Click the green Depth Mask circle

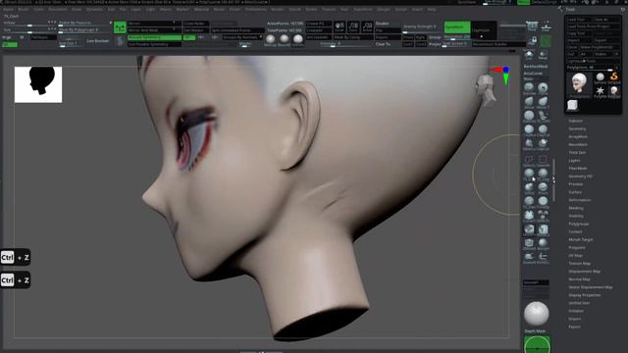click(537, 344)
